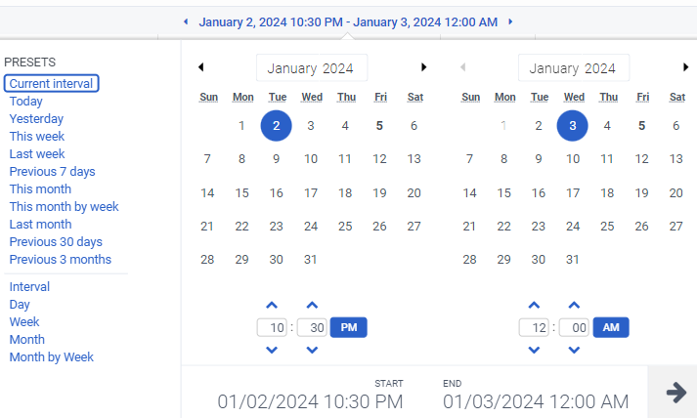The image size is (697, 418).
Task: Decrease the start minutes value
Action: (312, 350)
